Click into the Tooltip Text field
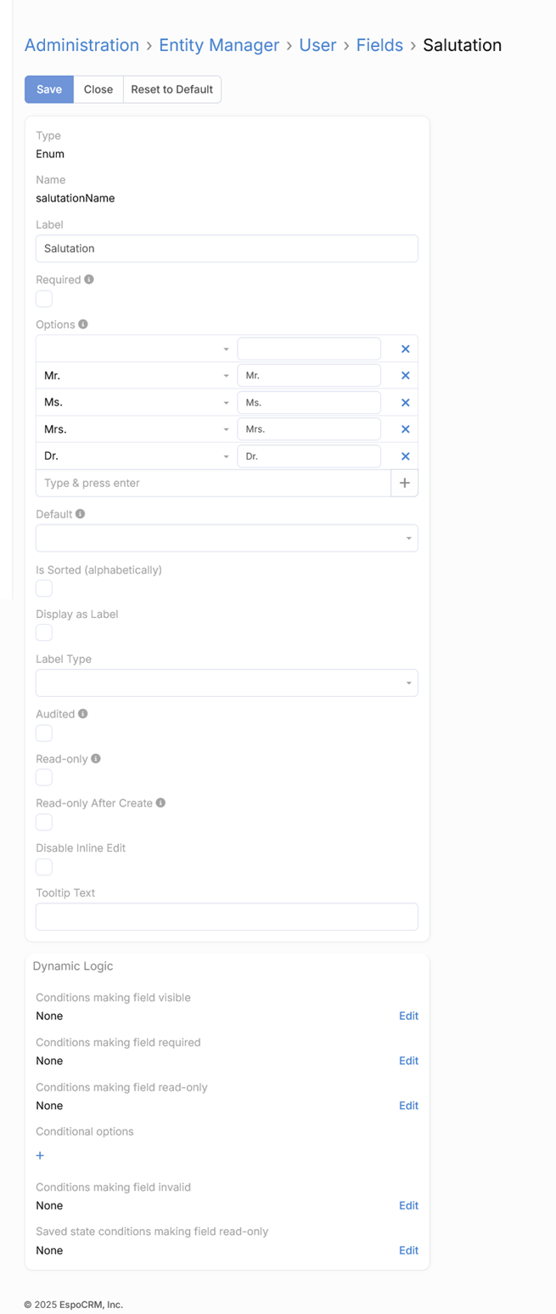Image resolution: width=556 pixels, height=1314 pixels. (x=227, y=917)
